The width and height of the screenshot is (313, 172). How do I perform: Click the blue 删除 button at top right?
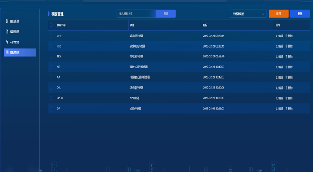coord(300,14)
